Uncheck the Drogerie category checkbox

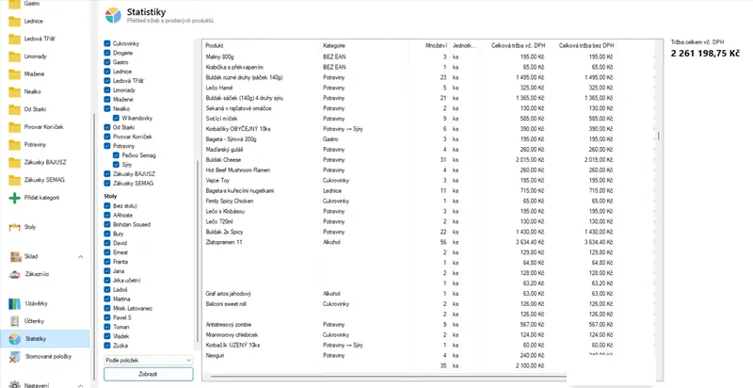click(x=107, y=53)
